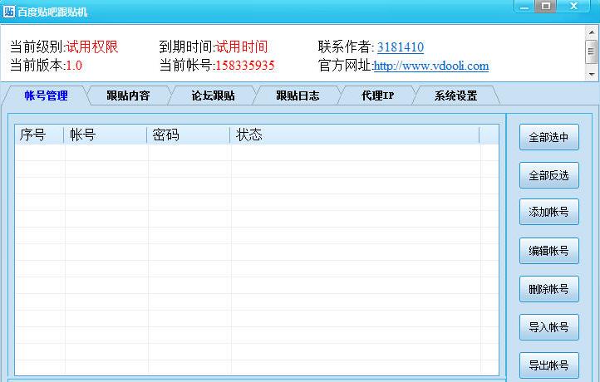Open the author contact link 3181410
Image resolution: width=600 pixels, height=382 pixels.
point(400,47)
